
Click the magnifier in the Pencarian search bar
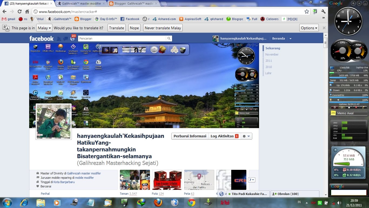coord(169,38)
